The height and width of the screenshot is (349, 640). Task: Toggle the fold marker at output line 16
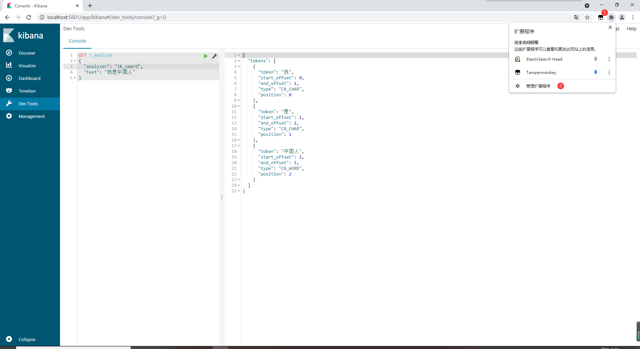(239, 140)
